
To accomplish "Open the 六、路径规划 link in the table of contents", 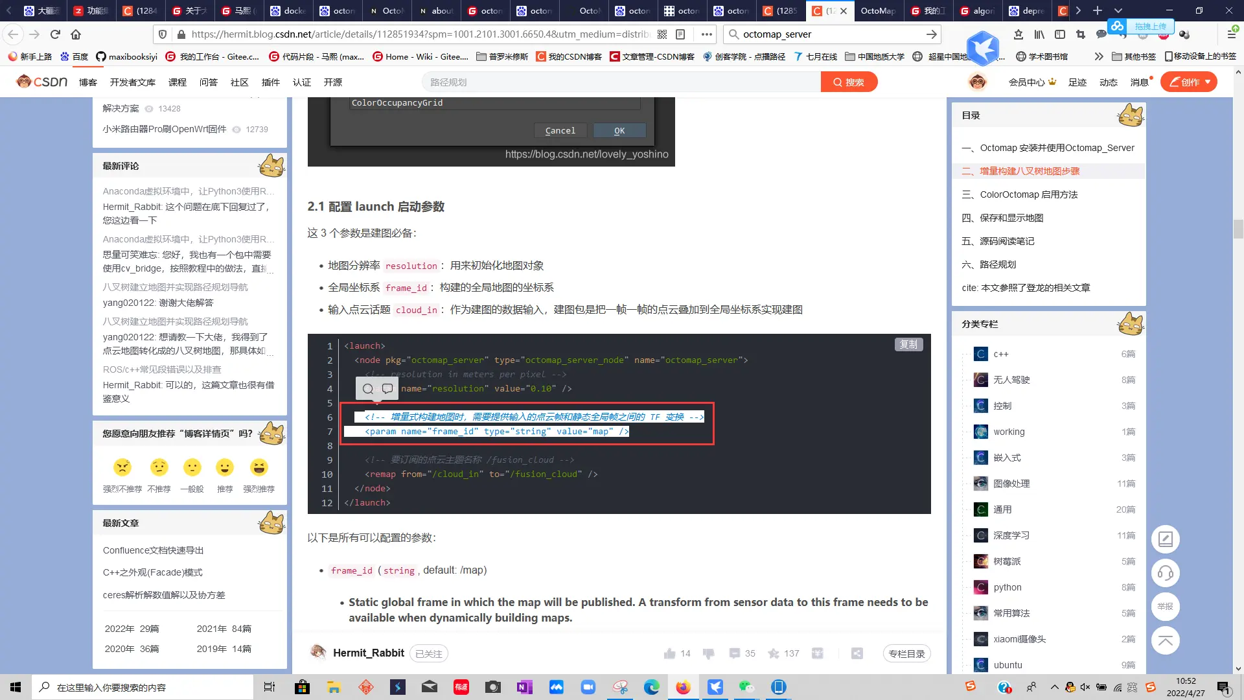I will pos(989,264).
